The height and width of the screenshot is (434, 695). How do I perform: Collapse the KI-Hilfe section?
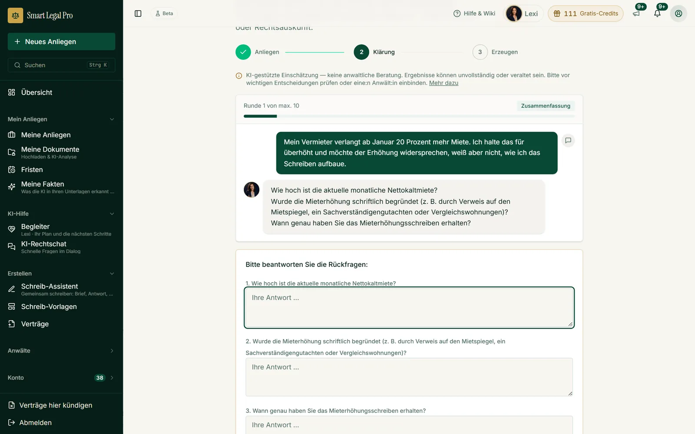[61, 214]
